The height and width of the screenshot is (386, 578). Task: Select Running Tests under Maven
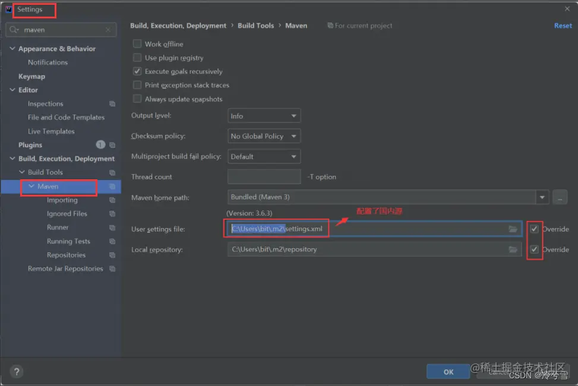(x=68, y=242)
